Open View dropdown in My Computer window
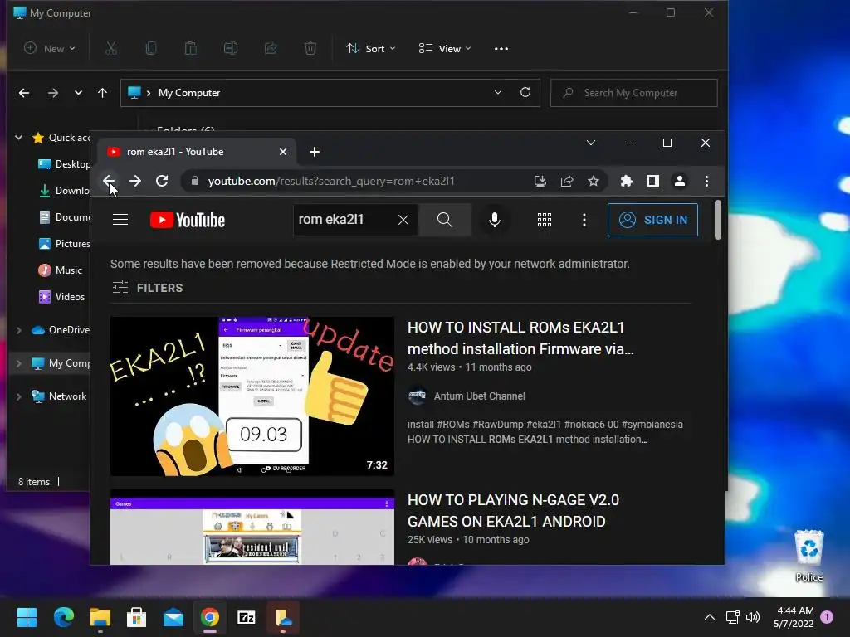This screenshot has height=637, width=850. point(445,49)
